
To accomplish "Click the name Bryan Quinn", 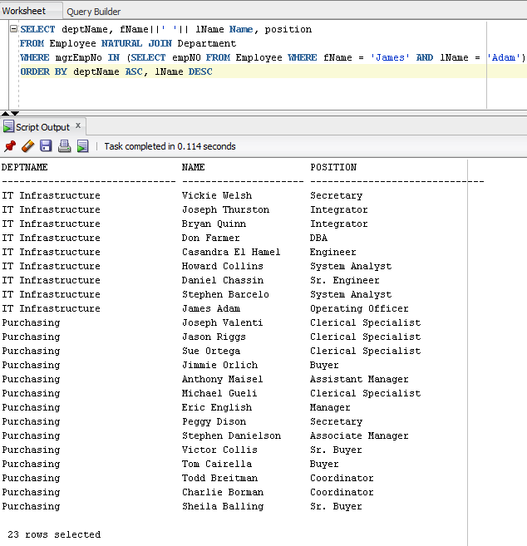I will [214, 224].
